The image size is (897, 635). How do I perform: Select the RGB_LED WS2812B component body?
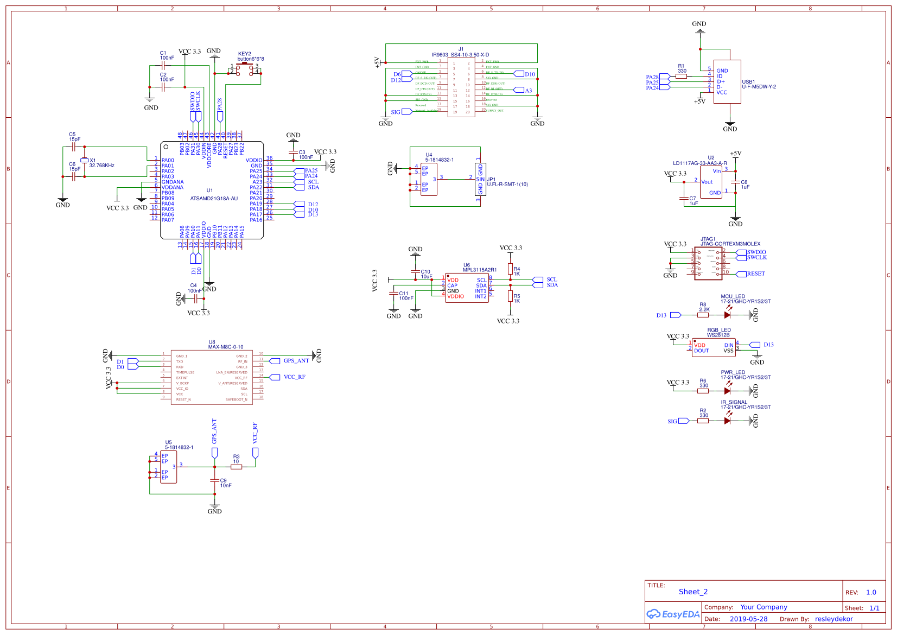714,348
